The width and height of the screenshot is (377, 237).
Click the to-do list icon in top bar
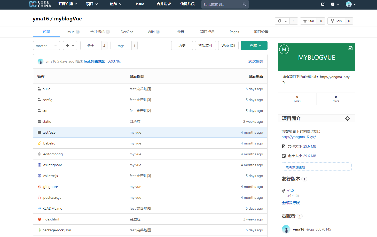(323, 4)
